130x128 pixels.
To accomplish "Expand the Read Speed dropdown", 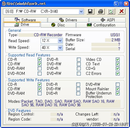I will (60, 41).
